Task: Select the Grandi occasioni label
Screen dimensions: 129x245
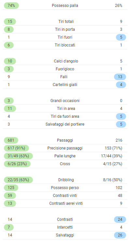Action: [65, 101]
